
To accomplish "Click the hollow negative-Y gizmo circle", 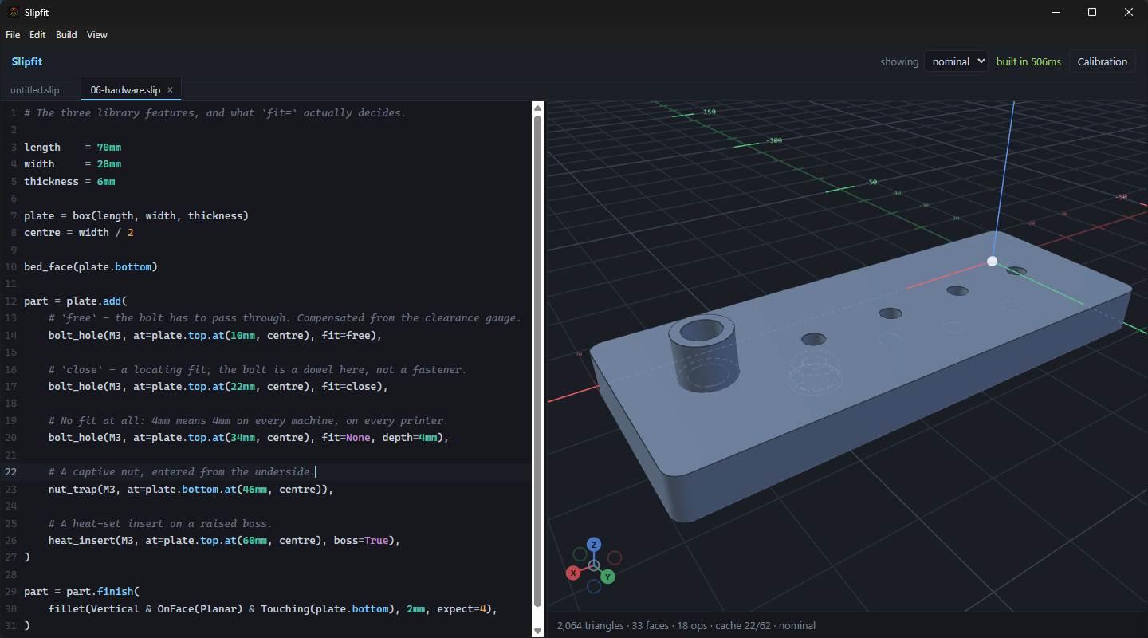I will pyautogui.click(x=580, y=553).
